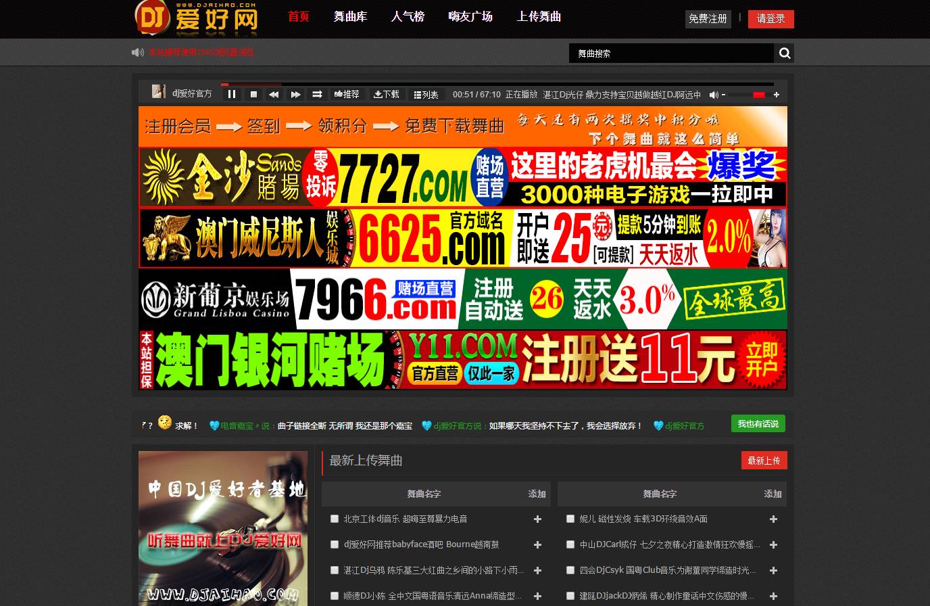
Task: Check the box for 中山DJCarl成仔 track
Action: click(x=570, y=544)
